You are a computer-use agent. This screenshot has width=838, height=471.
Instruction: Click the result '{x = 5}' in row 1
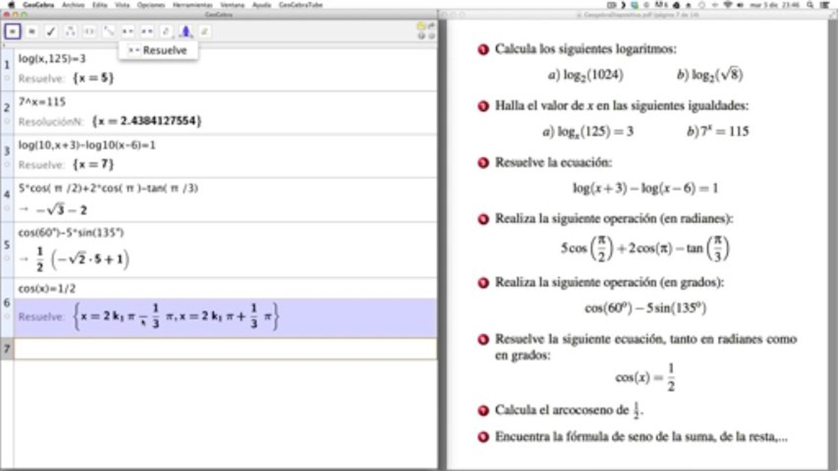click(x=94, y=78)
